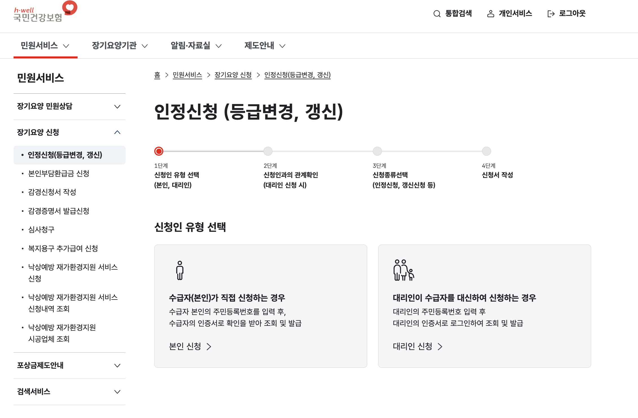
Task: Click the 2단계 step marker
Action: [x=268, y=151]
